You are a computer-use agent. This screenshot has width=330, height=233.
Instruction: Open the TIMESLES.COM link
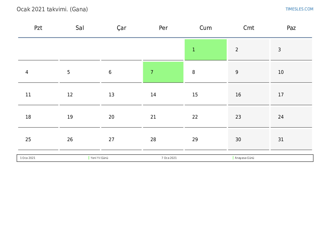299,9
